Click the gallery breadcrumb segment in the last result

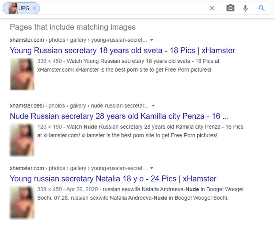point(78,168)
